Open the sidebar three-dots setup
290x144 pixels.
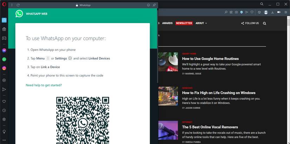coord(4,140)
